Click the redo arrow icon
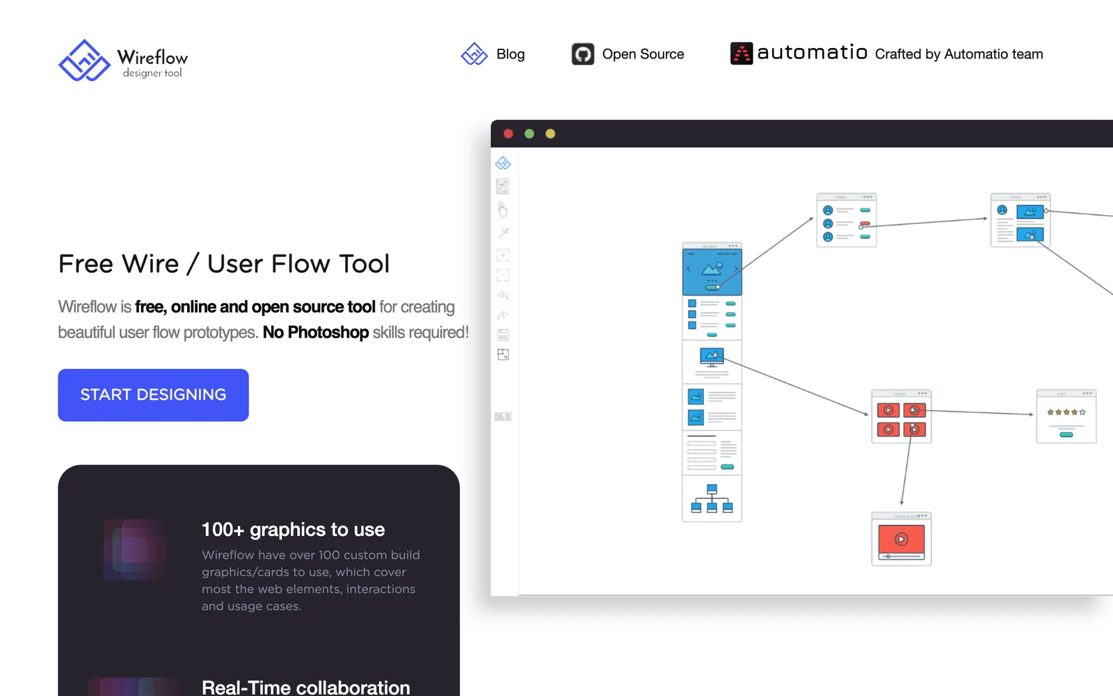The height and width of the screenshot is (696, 1113). (x=503, y=315)
